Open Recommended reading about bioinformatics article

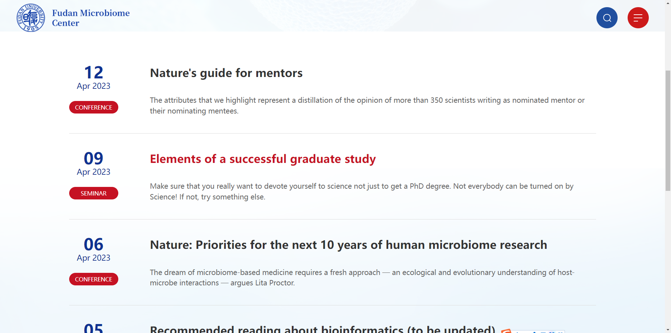click(x=323, y=329)
